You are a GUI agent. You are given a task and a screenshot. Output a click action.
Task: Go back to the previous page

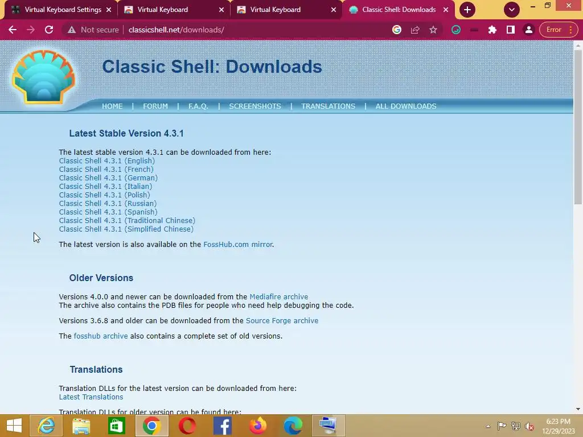click(x=13, y=30)
